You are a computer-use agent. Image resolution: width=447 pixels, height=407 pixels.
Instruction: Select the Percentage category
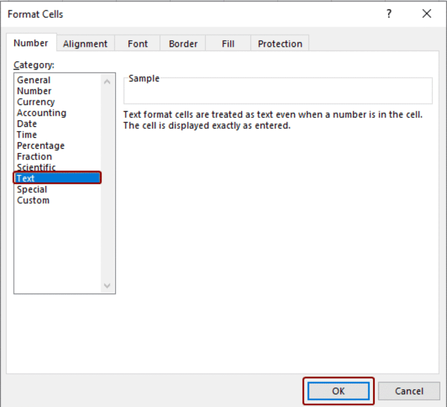click(41, 145)
